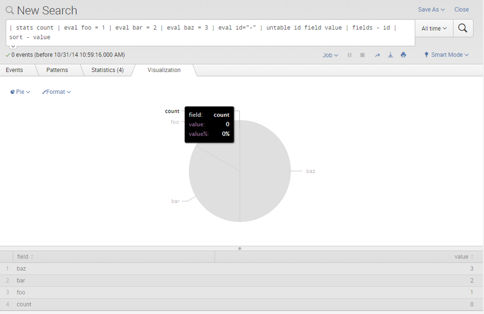Switch to the Events tab
Image resolution: width=484 pixels, height=314 pixels.
[15, 70]
